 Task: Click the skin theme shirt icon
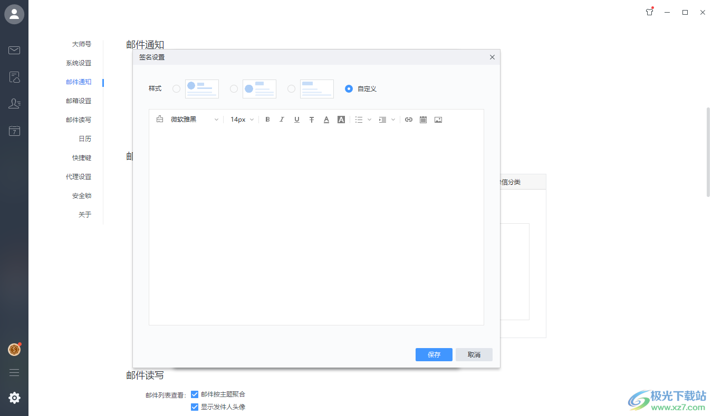[x=650, y=12]
